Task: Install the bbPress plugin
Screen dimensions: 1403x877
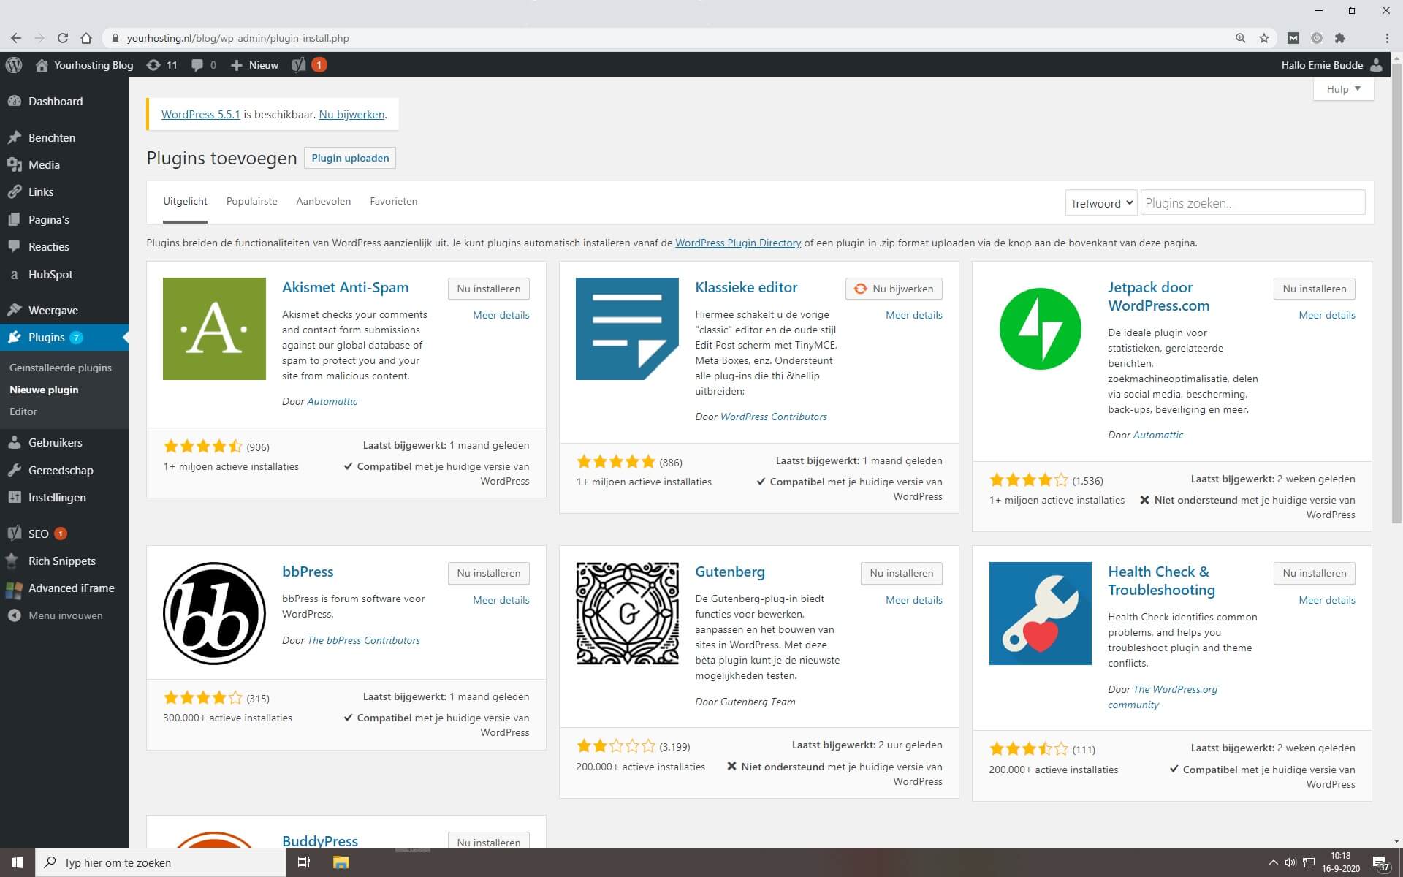Action: pyautogui.click(x=488, y=573)
